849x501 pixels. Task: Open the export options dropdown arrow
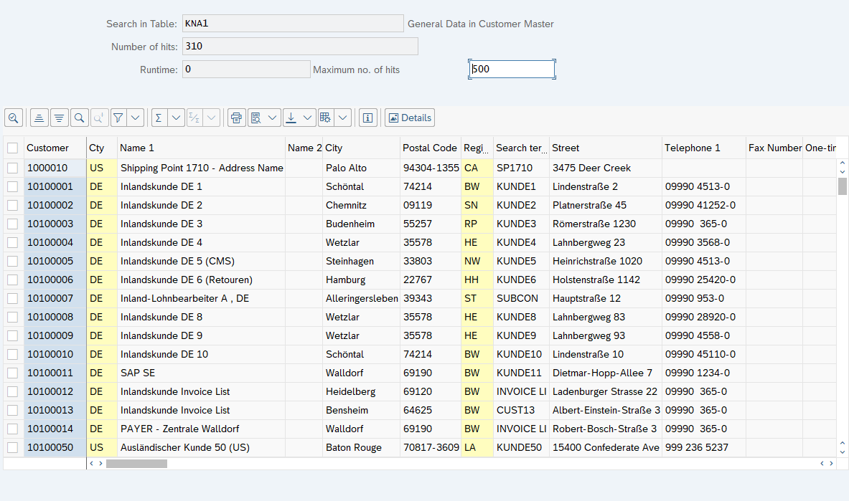(x=308, y=118)
